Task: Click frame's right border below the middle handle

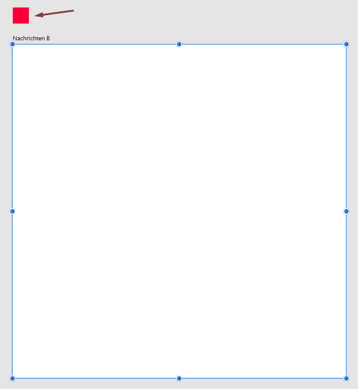Action: pyautogui.click(x=346, y=295)
